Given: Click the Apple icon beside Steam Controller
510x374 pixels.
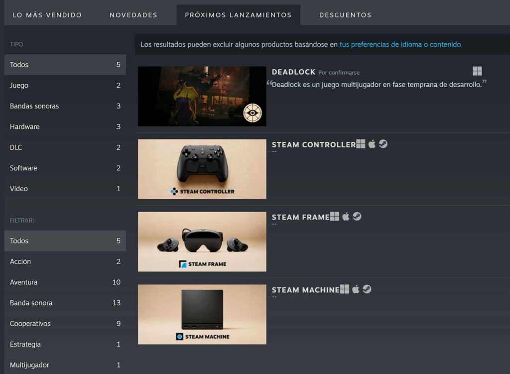Looking at the screenshot, I should pos(372,144).
